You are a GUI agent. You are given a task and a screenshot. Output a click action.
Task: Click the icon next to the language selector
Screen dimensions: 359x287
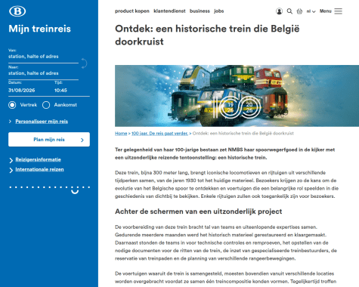[299, 11]
